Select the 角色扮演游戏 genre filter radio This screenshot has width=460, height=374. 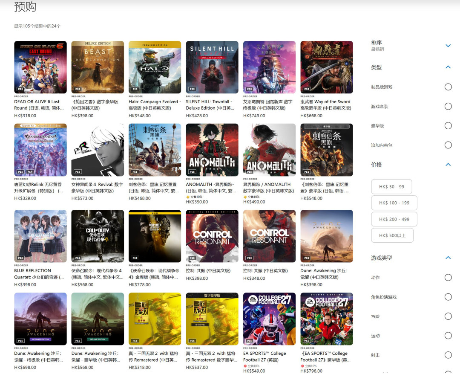(x=448, y=297)
